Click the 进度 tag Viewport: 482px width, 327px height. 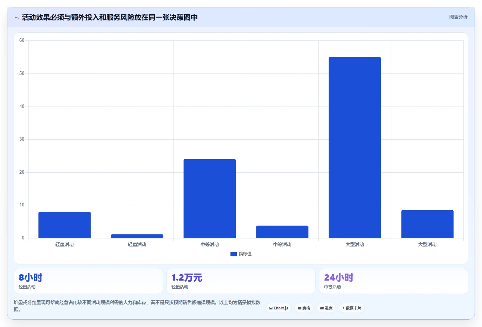pyautogui.click(x=326, y=308)
